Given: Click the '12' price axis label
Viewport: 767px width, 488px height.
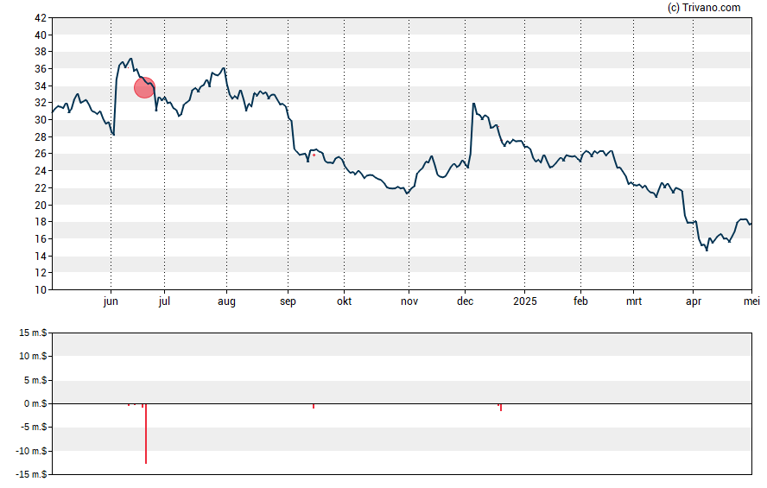Looking at the screenshot, I should [41, 273].
